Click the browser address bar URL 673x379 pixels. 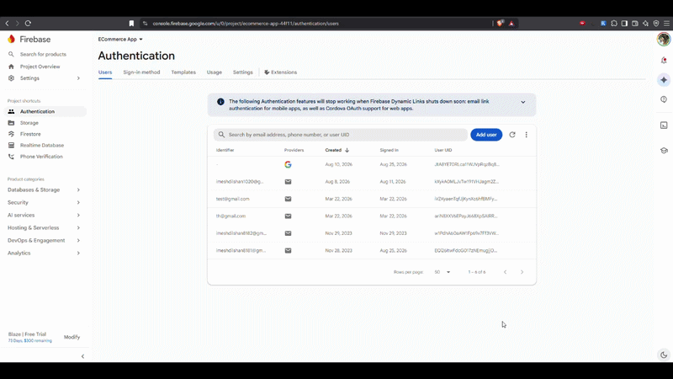click(x=246, y=24)
